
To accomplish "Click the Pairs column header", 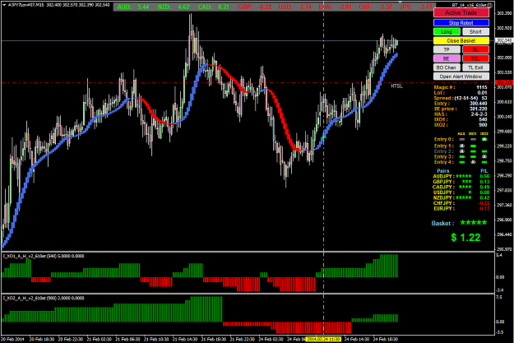I will click(x=443, y=171).
